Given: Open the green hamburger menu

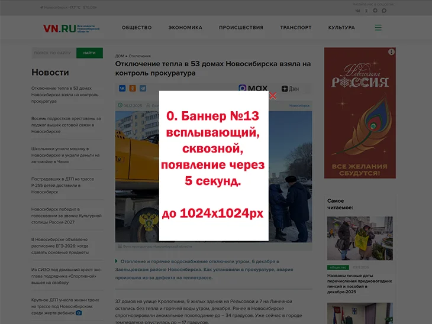Looking at the screenshot, I should 378,28.
